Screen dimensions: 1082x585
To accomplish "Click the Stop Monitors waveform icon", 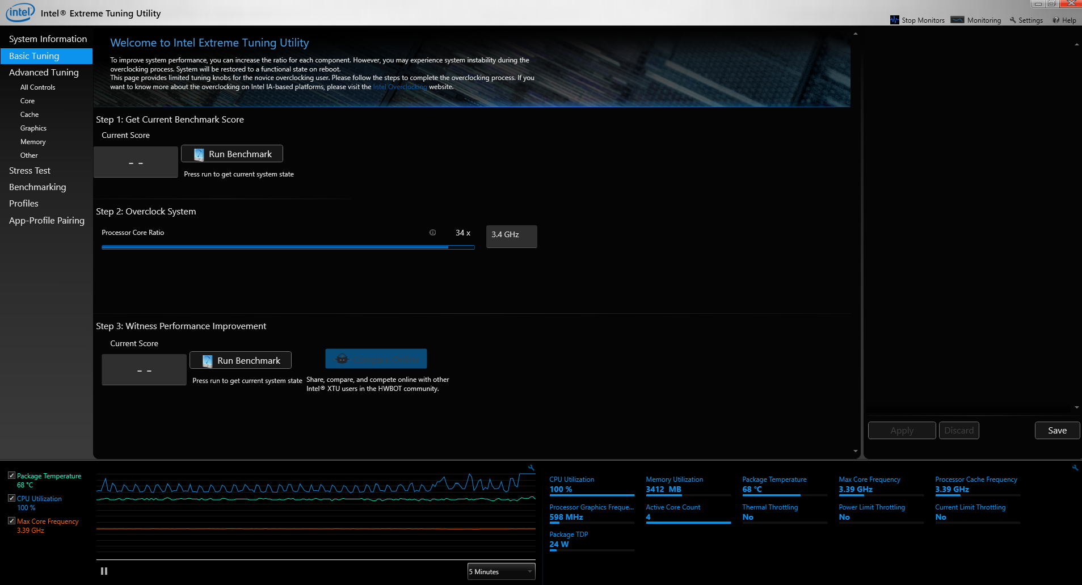I will pyautogui.click(x=895, y=20).
